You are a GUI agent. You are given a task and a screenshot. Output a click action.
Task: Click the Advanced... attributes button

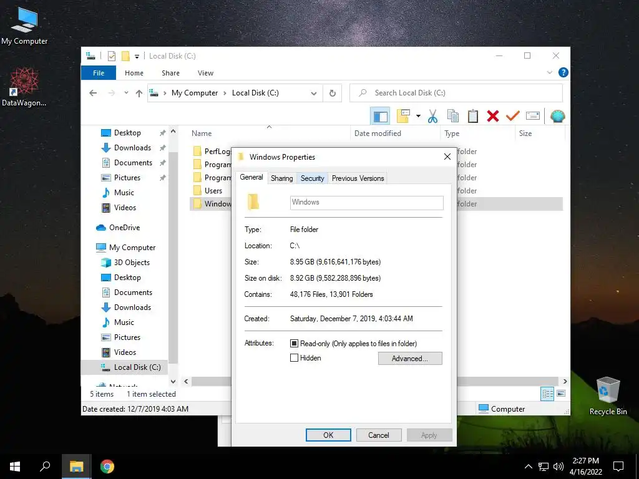(410, 359)
